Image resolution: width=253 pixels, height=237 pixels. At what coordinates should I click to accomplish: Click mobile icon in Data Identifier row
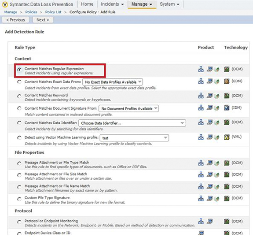[x=216, y=122]
